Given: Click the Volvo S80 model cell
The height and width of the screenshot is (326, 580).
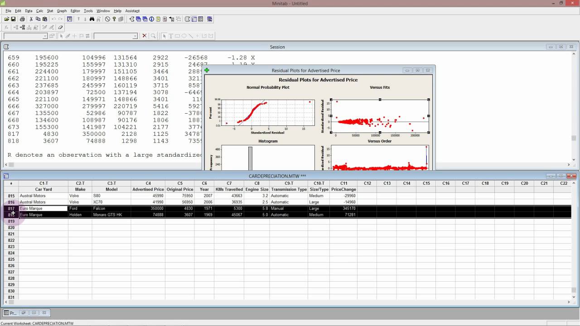Looking at the screenshot, I should (x=111, y=196).
